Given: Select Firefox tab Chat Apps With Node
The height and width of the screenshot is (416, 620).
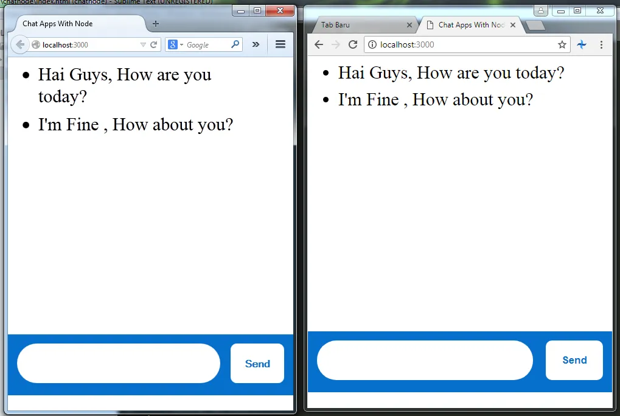Looking at the screenshot, I should (x=79, y=24).
